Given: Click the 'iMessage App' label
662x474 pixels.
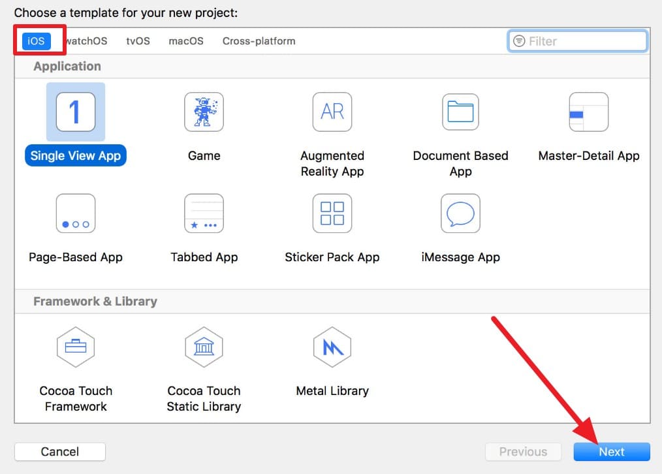Looking at the screenshot, I should [x=461, y=257].
